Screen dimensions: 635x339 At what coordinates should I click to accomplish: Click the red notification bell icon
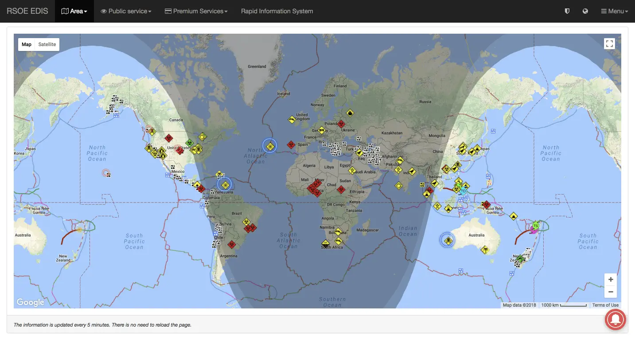tap(615, 319)
